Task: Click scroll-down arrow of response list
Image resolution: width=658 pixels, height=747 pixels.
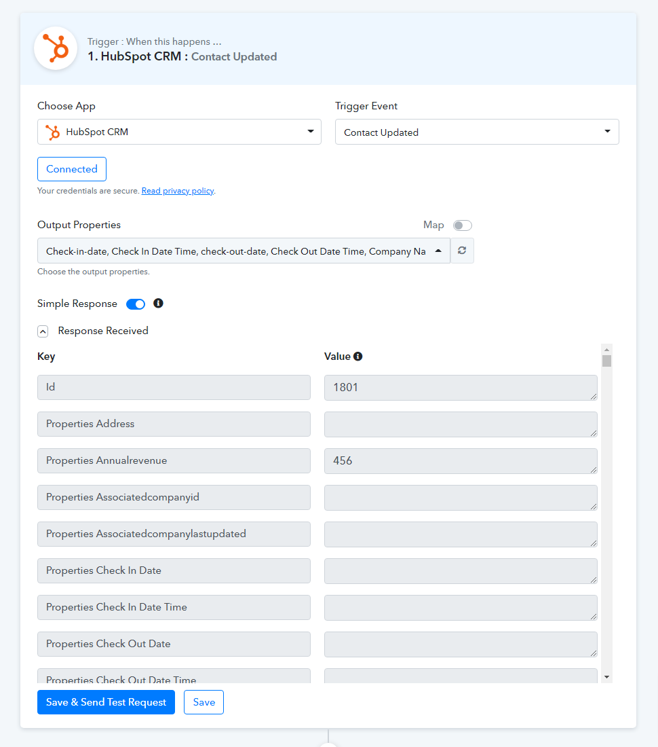Action: [606, 677]
